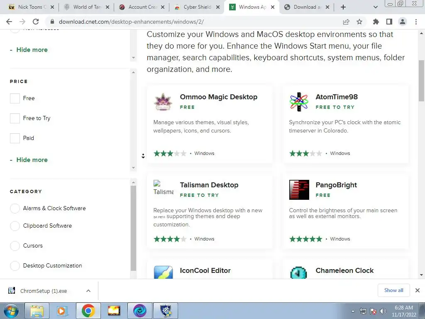Open PangoBright title link

[x=336, y=185]
